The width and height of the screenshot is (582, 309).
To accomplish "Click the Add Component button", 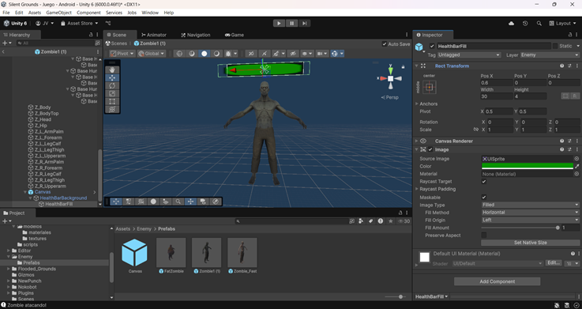I will (497, 281).
